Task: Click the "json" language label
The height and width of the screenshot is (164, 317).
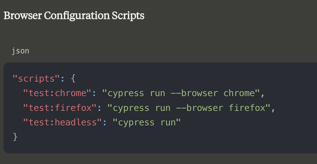Action: pyautogui.click(x=20, y=51)
